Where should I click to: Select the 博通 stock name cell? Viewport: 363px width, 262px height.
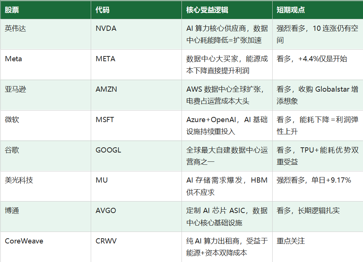coord(46,217)
